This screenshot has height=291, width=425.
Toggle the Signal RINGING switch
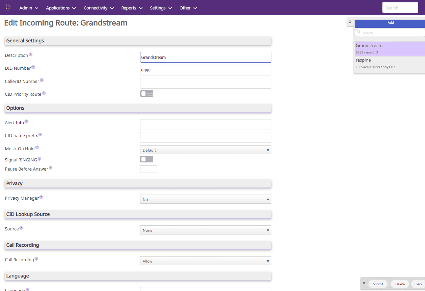pos(147,159)
